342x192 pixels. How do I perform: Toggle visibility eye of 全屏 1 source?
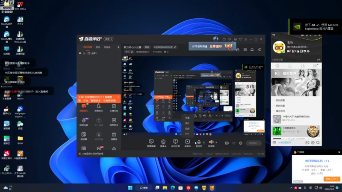click(x=80, y=53)
